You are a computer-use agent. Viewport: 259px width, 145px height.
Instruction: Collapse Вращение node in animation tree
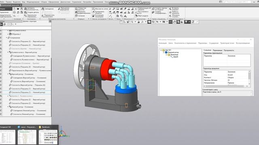pyautogui.click(x=166, y=55)
